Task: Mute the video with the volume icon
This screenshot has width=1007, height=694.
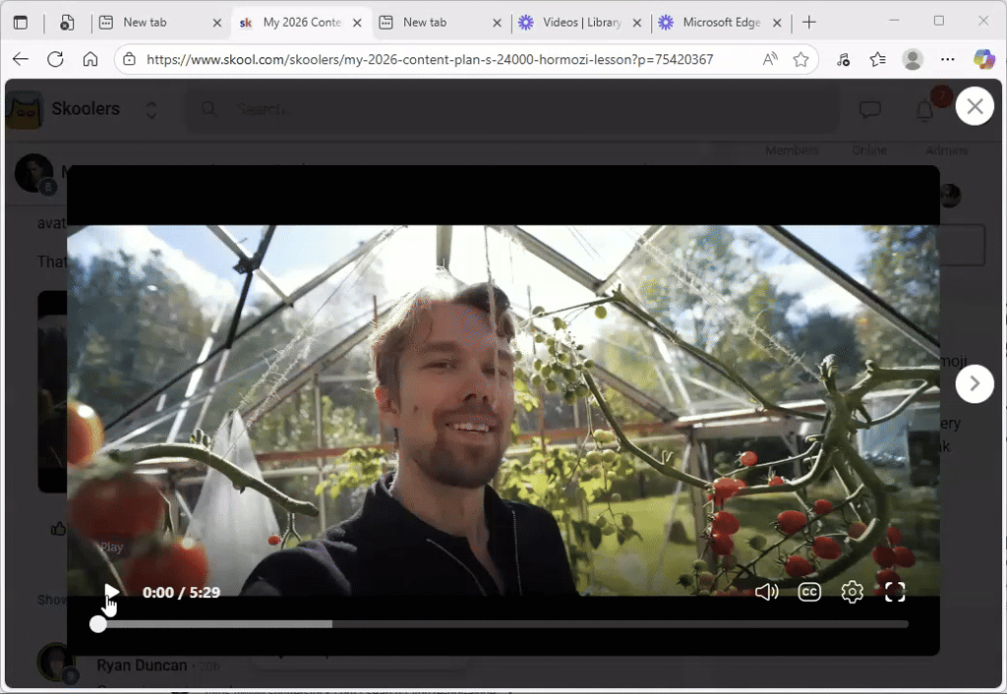Action: (x=766, y=592)
